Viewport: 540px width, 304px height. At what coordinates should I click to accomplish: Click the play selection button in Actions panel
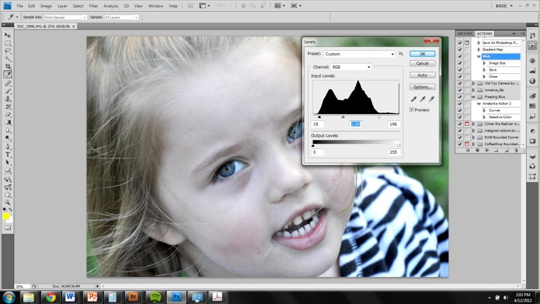click(x=487, y=150)
